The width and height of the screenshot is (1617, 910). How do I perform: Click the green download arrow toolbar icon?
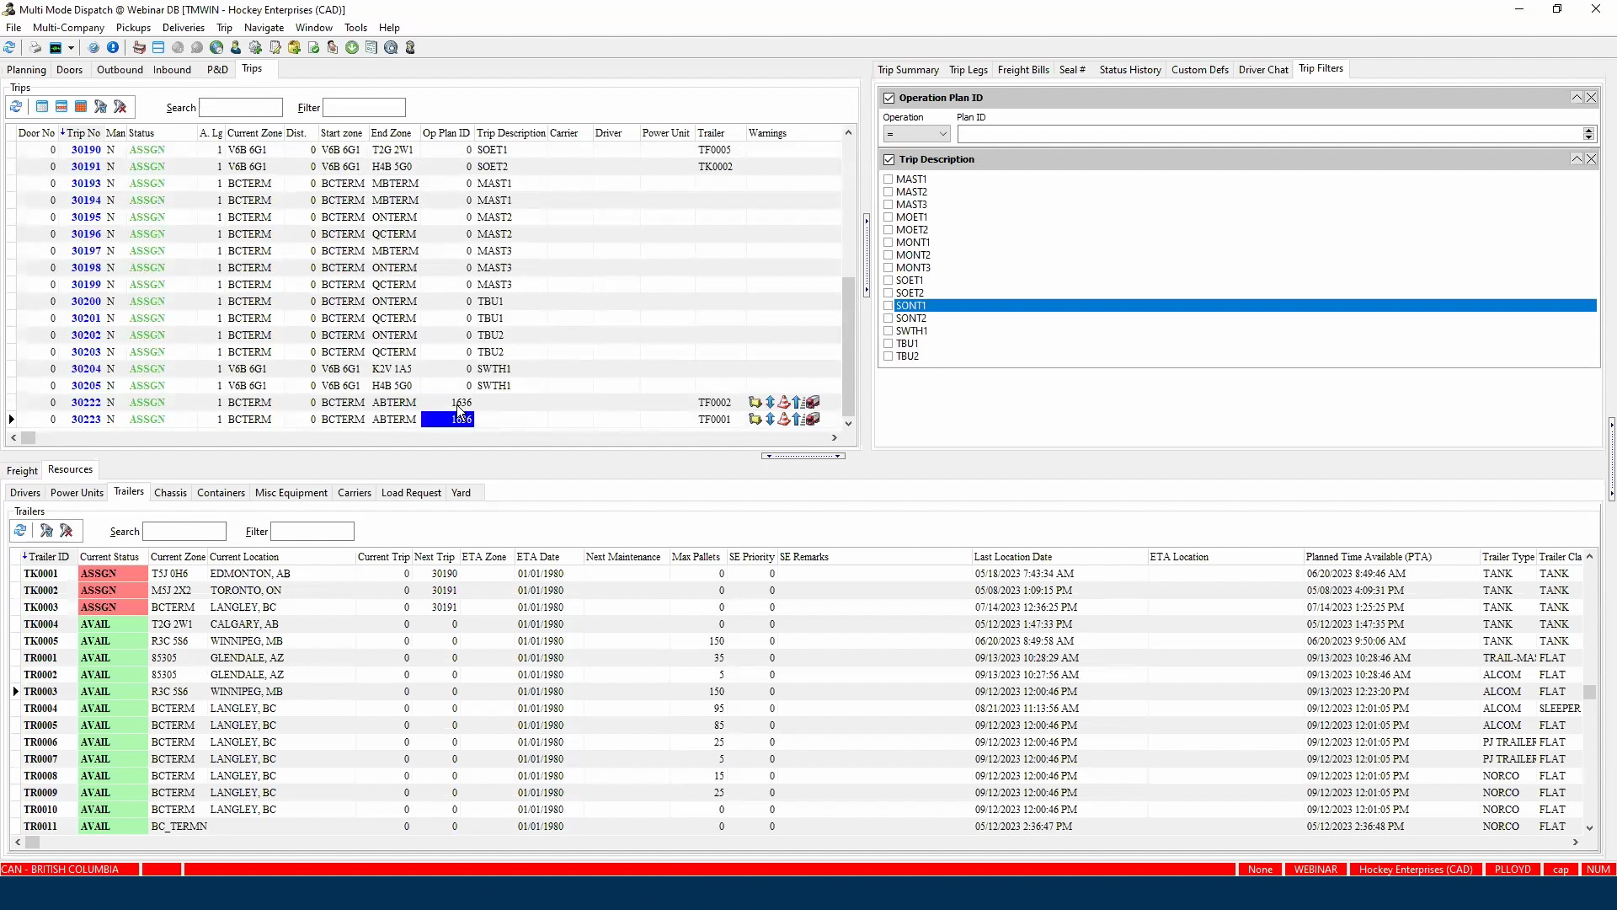[x=351, y=48]
